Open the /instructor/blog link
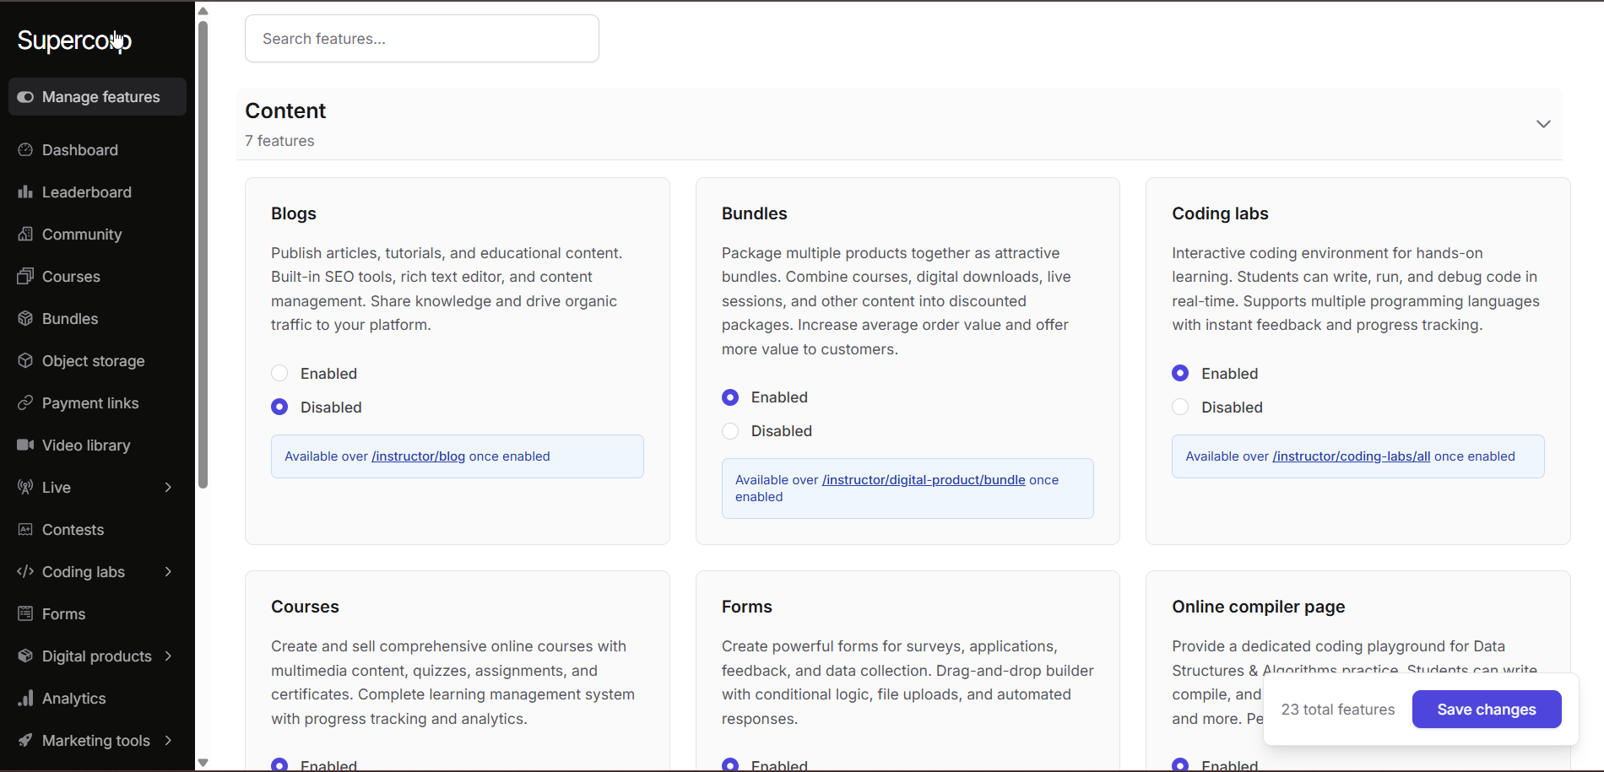This screenshot has height=772, width=1604. [x=418, y=456]
